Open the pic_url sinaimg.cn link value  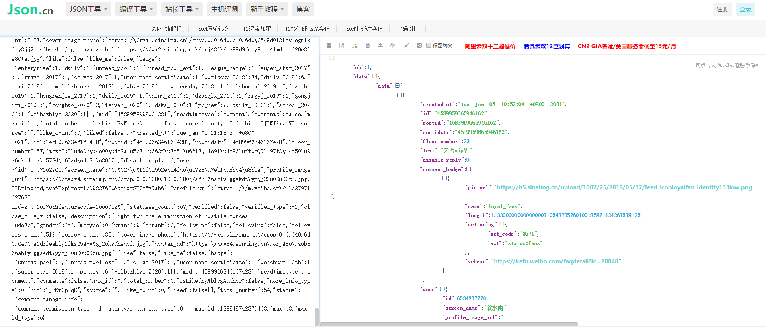tap(624, 187)
